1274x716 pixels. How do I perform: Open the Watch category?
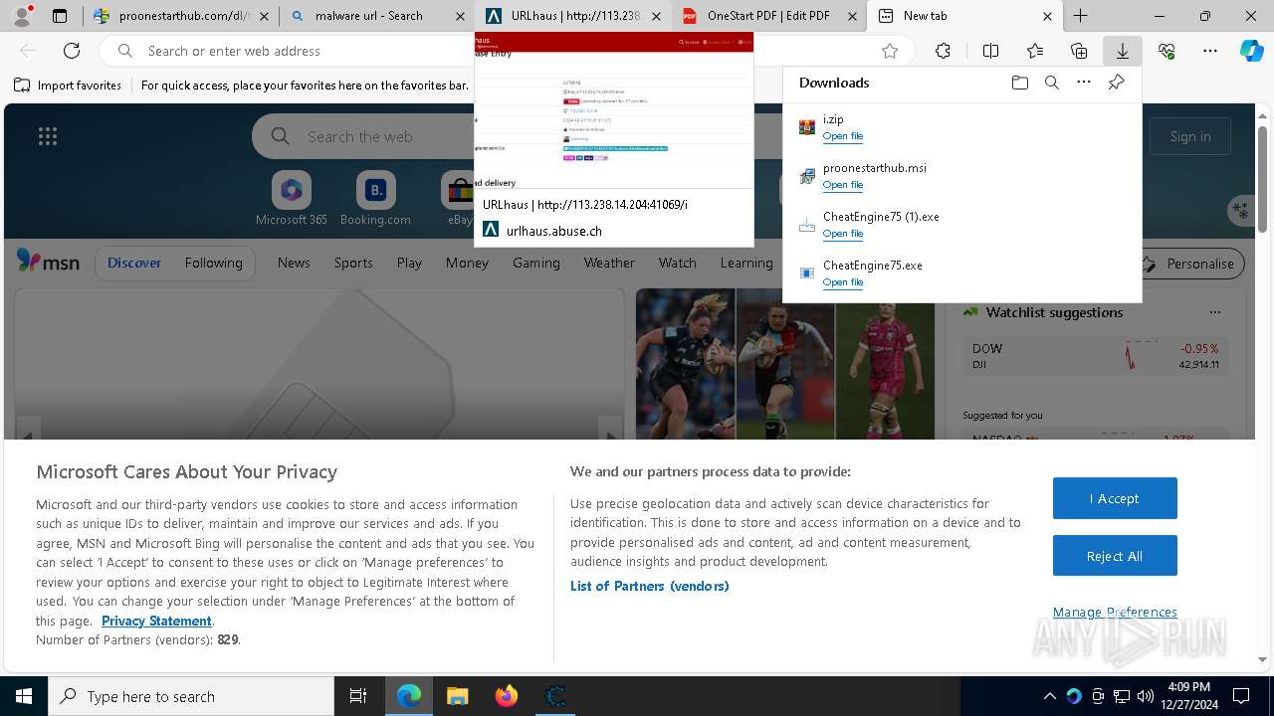(x=677, y=263)
